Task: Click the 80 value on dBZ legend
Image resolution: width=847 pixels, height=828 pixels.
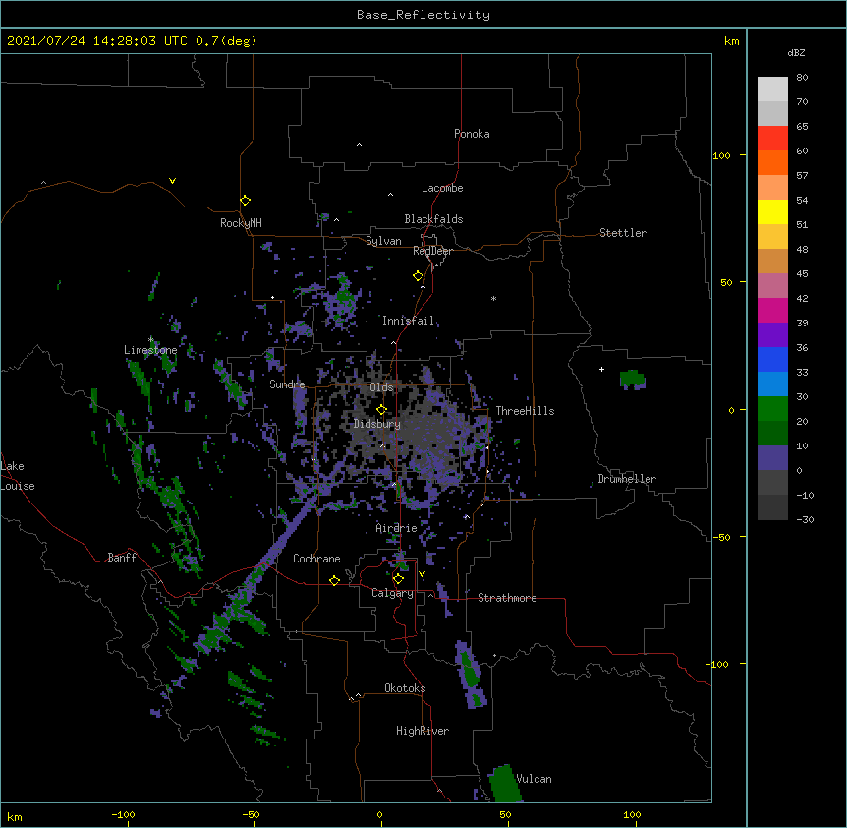Action: 802,78
